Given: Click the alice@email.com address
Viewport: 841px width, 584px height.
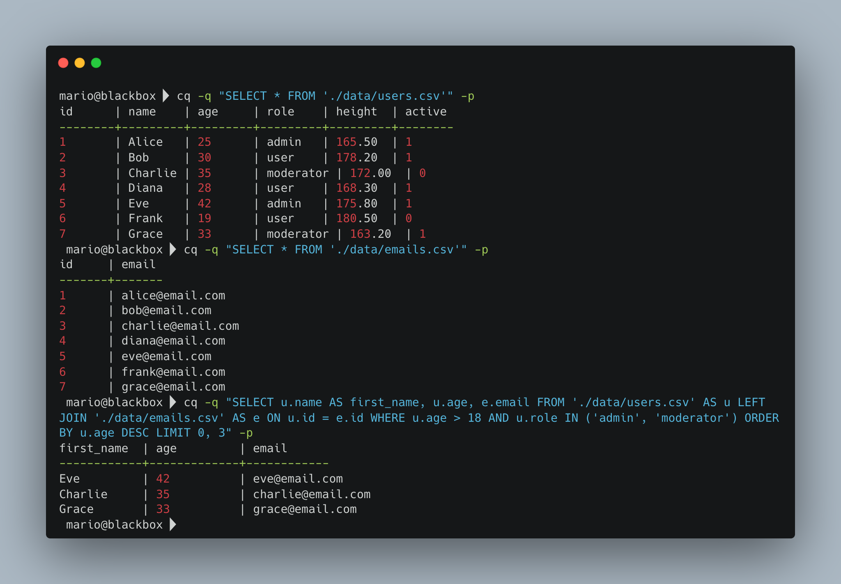Looking at the screenshot, I should click(x=173, y=295).
